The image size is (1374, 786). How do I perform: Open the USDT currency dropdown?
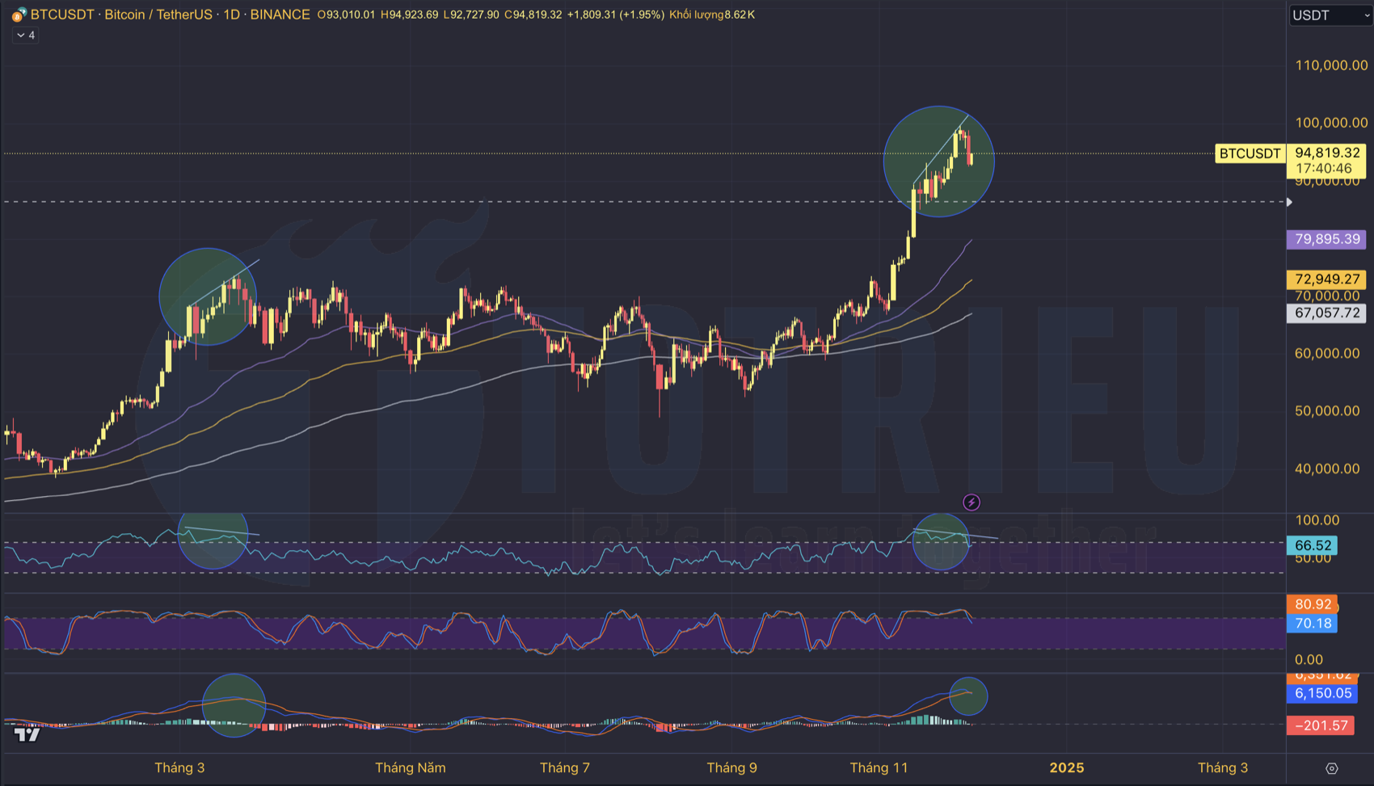[x=1330, y=15]
